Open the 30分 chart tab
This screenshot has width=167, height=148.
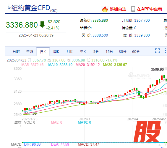click(x=123, y=52)
